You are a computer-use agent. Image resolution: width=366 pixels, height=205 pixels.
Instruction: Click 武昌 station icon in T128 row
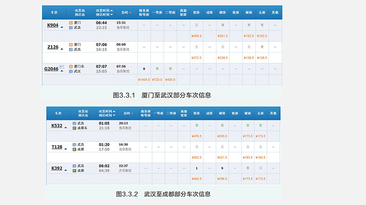coord(74,145)
